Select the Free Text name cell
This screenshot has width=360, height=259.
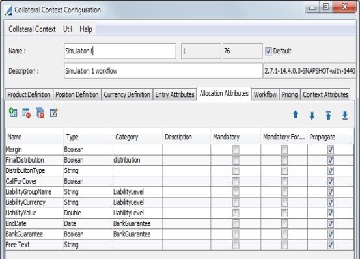[x=35, y=245]
